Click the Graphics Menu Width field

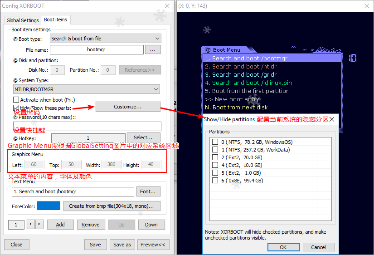point(112,165)
